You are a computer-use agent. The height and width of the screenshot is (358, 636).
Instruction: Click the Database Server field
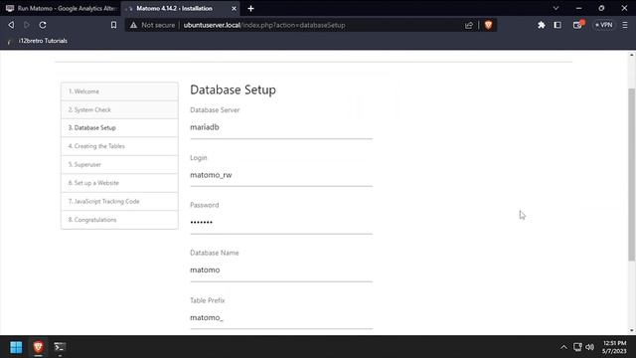click(281, 127)
